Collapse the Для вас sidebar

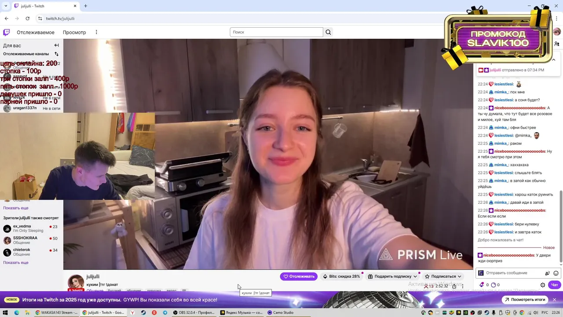pyautogui.click(x=56, y=45)
